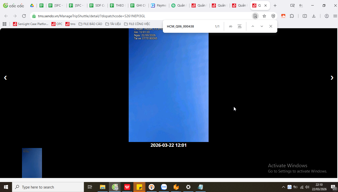Screen dimensions: 338x192
Task: Switch to the Payme browser tab
Action: (159, 5)
